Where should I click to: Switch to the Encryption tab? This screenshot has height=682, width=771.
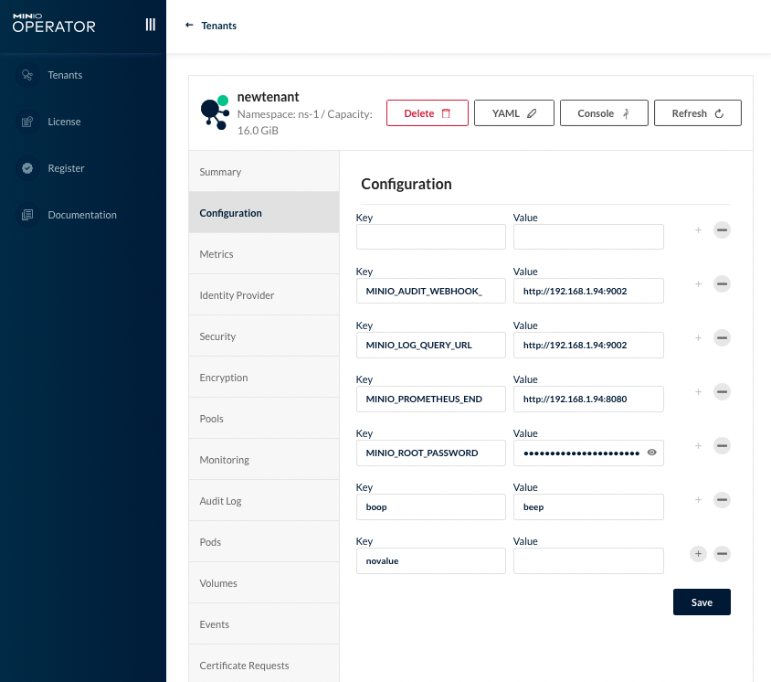coord(264,378)
